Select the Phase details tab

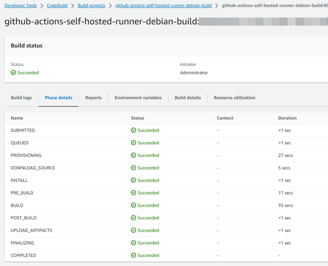click(x=59, y=98)
